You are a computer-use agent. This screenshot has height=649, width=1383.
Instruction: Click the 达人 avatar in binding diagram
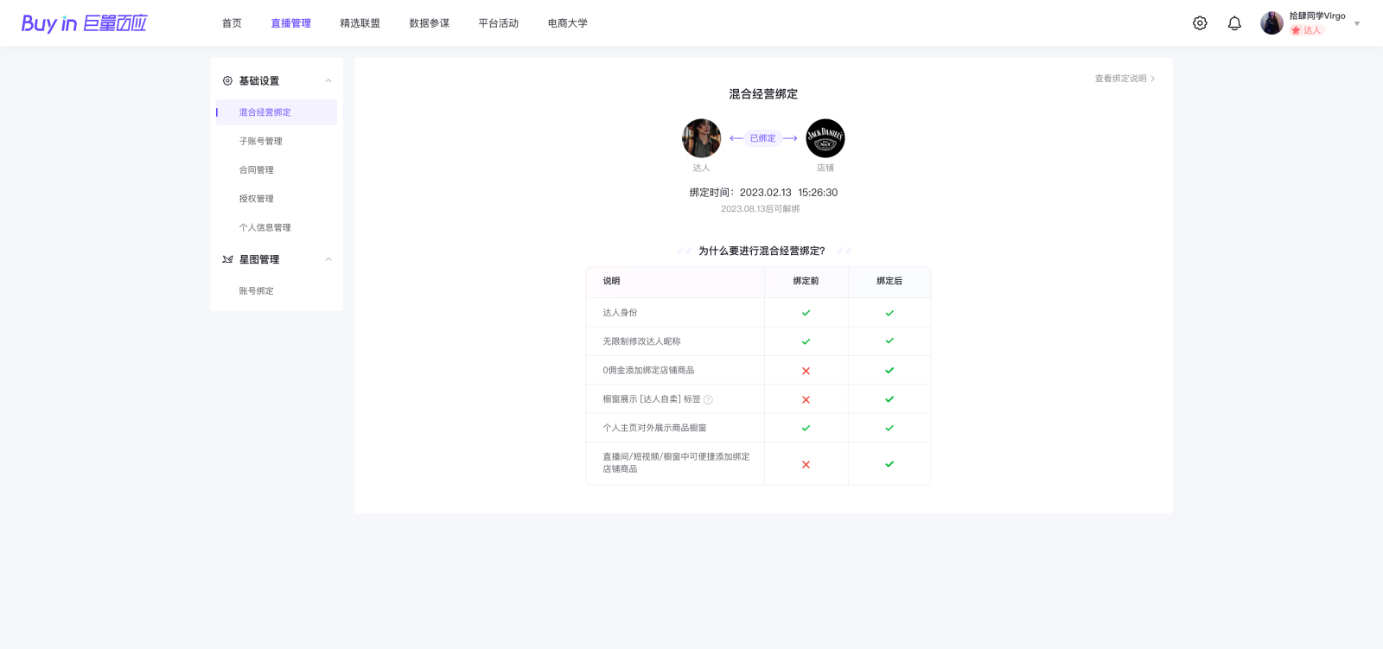701,138
